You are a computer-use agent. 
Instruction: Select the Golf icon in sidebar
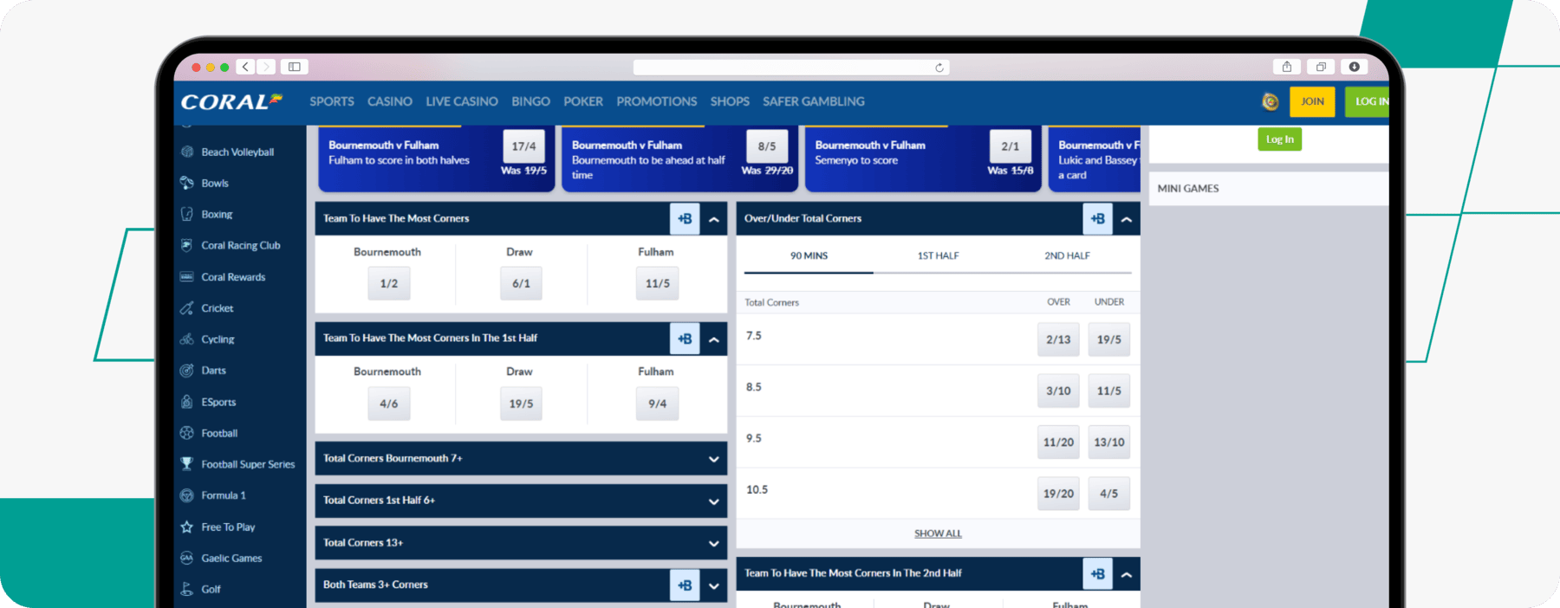pos(186,589)
